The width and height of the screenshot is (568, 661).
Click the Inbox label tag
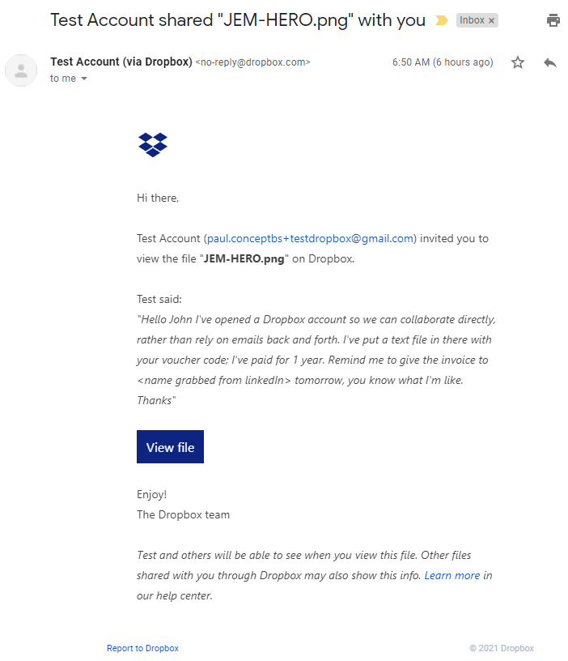coord(472,21)
